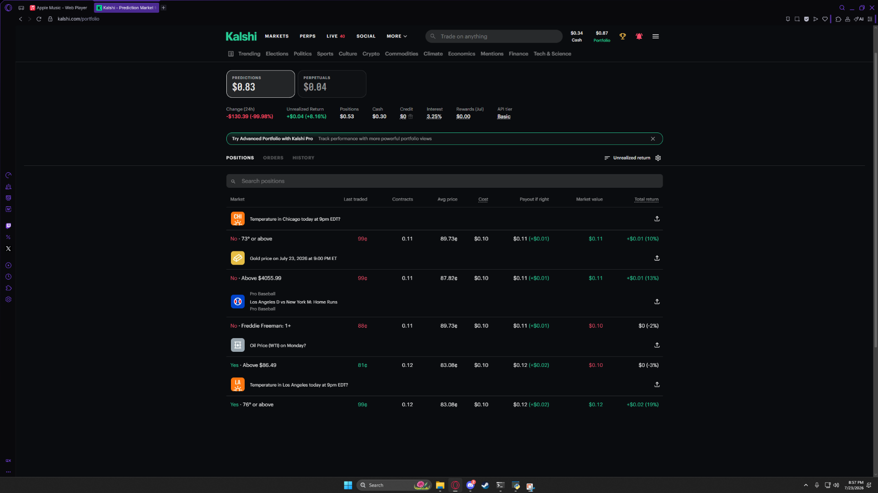Open the Cash balance in header
Image resolution: width=878 pixels, height=493 pixels.
tap(577, 37)
